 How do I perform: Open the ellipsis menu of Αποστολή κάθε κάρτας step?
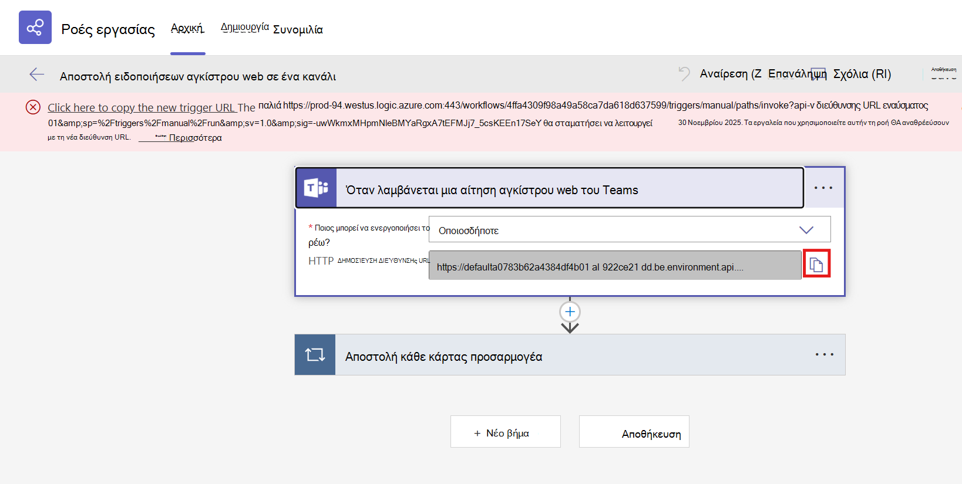coord(825,354)
